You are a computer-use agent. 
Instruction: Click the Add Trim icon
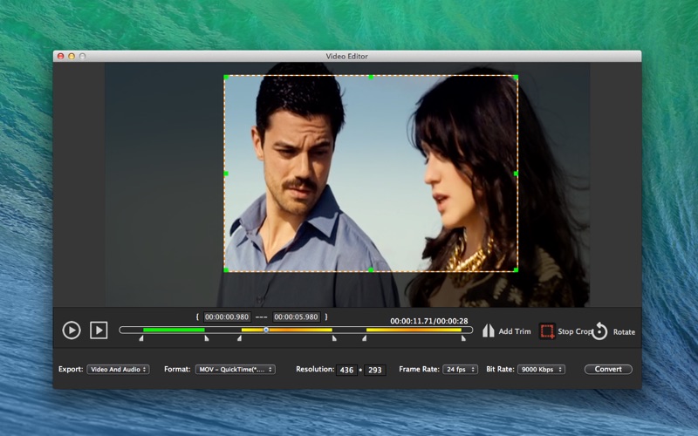click(x=489, y=331)
